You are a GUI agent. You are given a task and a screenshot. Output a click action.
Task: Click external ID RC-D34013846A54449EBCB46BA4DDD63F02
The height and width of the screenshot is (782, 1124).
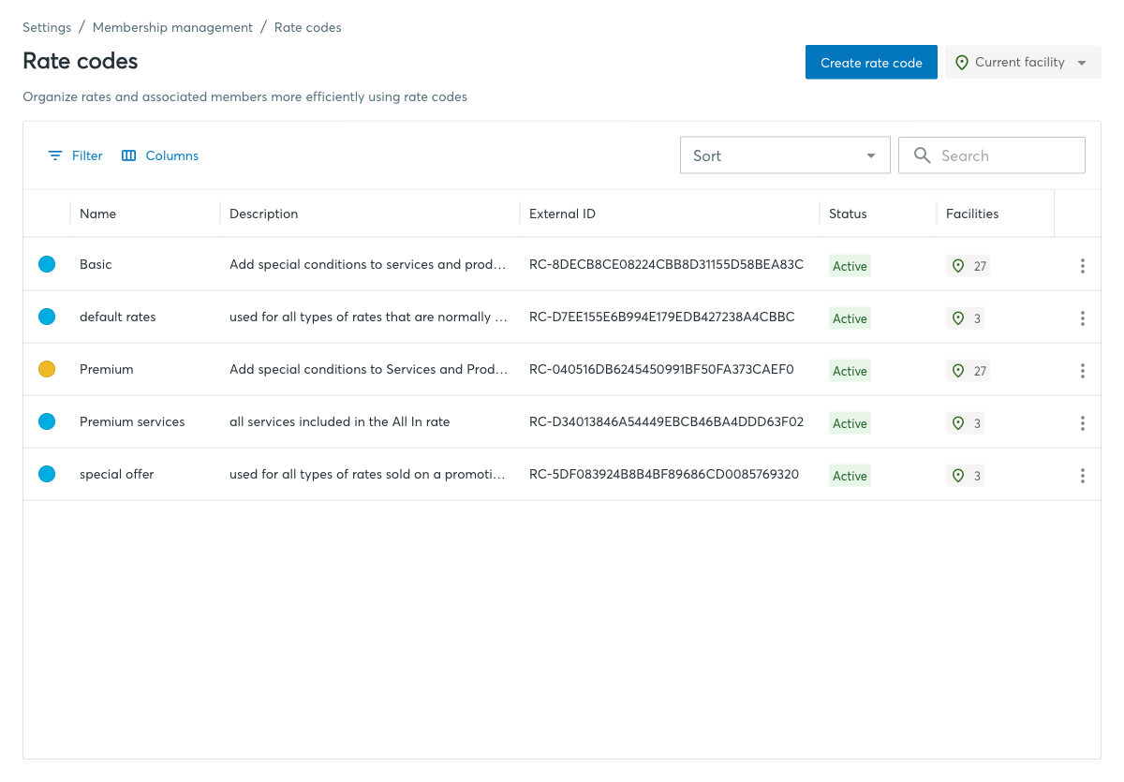666,421
